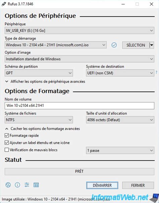Click the PRÊT status progress bar

click(79, 171)
